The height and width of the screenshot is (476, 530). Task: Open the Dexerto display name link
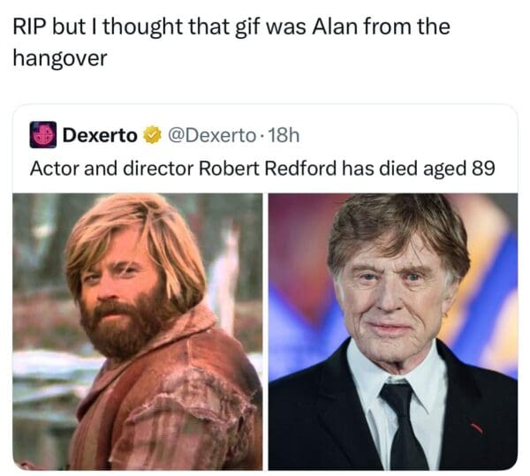pyautogui.click(x=101, y=135)
